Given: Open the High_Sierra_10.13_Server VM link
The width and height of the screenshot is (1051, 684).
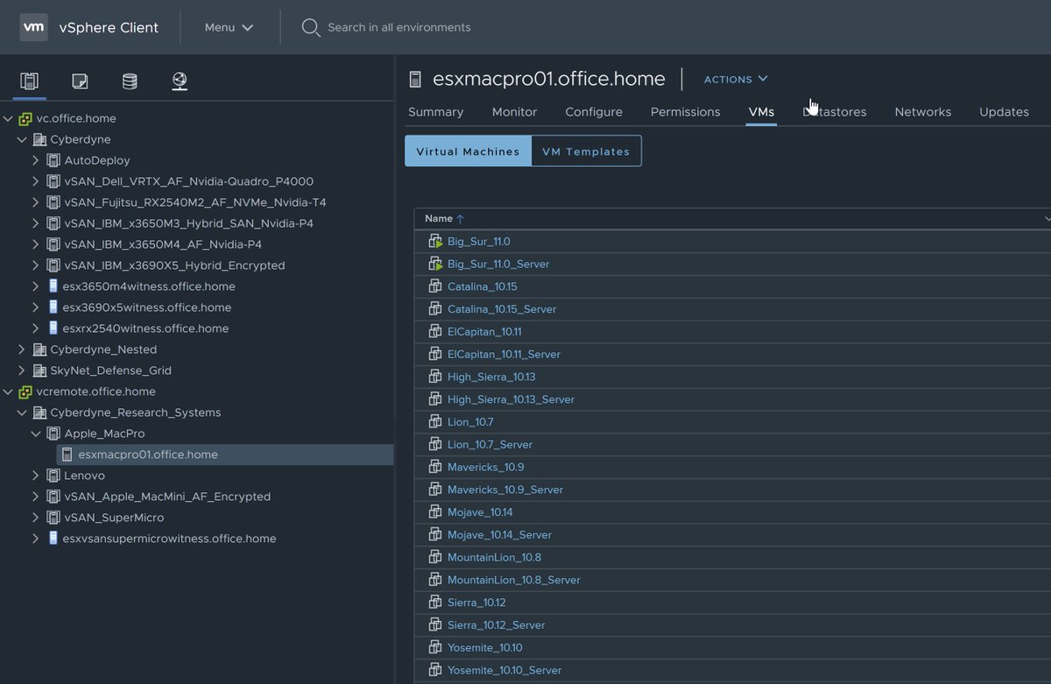Looking at the screenshot, I should coord(511,399).
